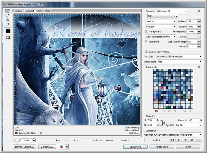Screen dimensions: 207x153
Task: Open the browser selection dropdown arrow
Action: click(x=67, y=147)
